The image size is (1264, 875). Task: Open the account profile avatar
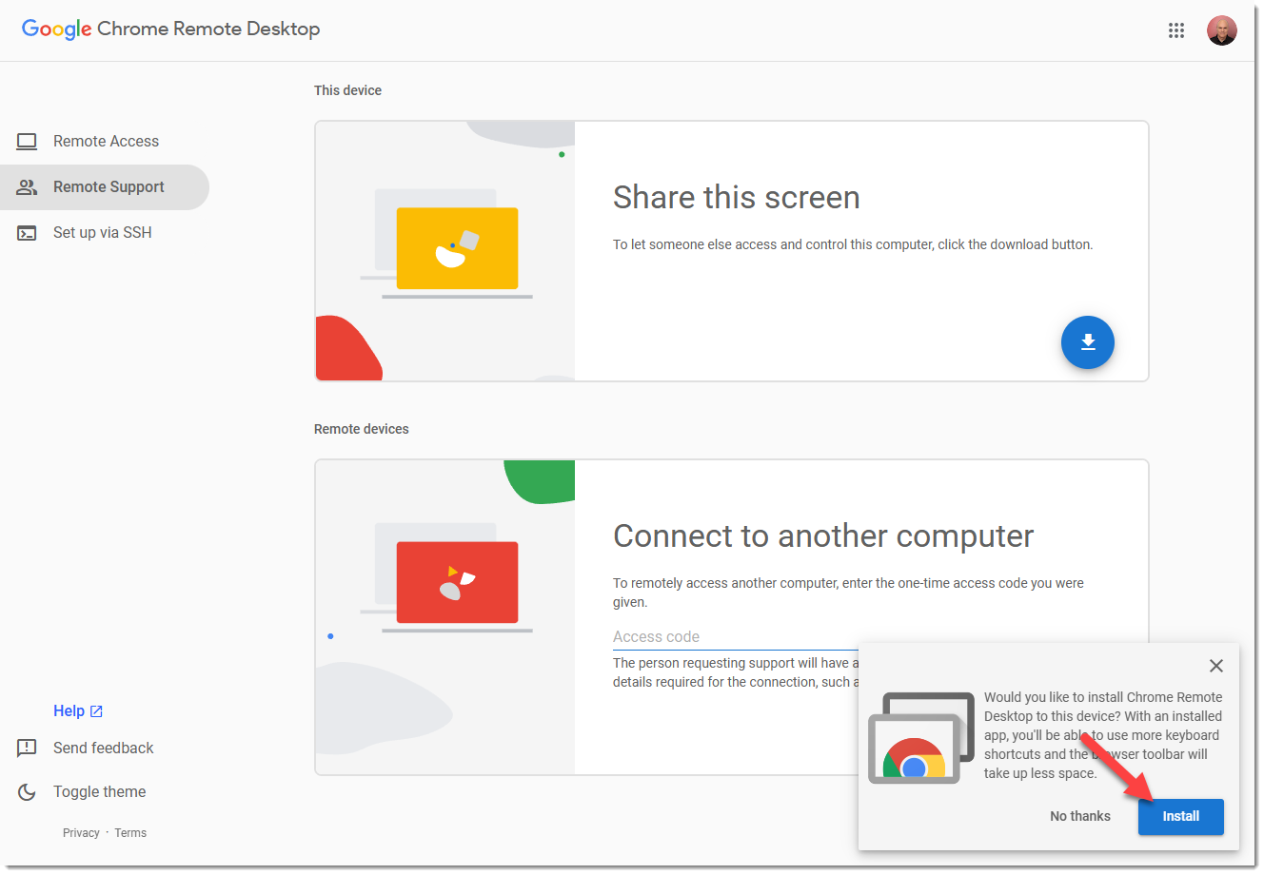point(1222,30)
